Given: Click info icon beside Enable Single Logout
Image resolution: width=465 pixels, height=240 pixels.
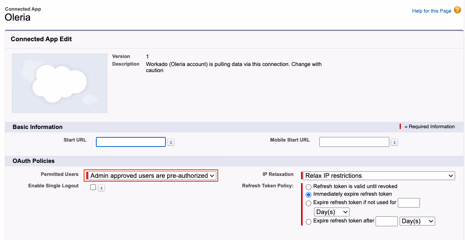Looking at the screenshot, I should [x=101, y=188].
